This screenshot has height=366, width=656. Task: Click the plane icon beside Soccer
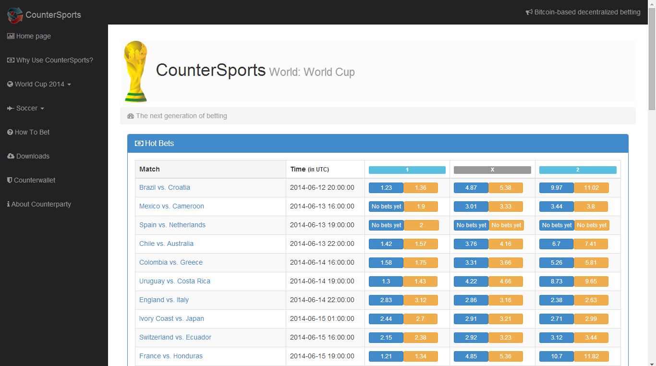pyautogui.click(x=11, y=108)
